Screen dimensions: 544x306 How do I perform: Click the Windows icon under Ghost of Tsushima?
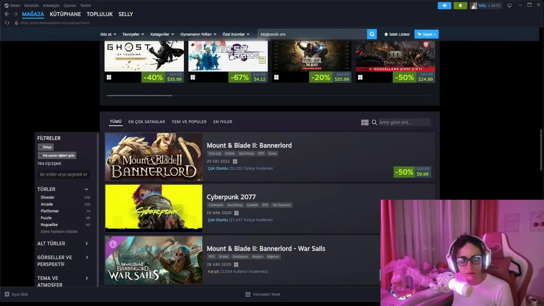(109, 77)
